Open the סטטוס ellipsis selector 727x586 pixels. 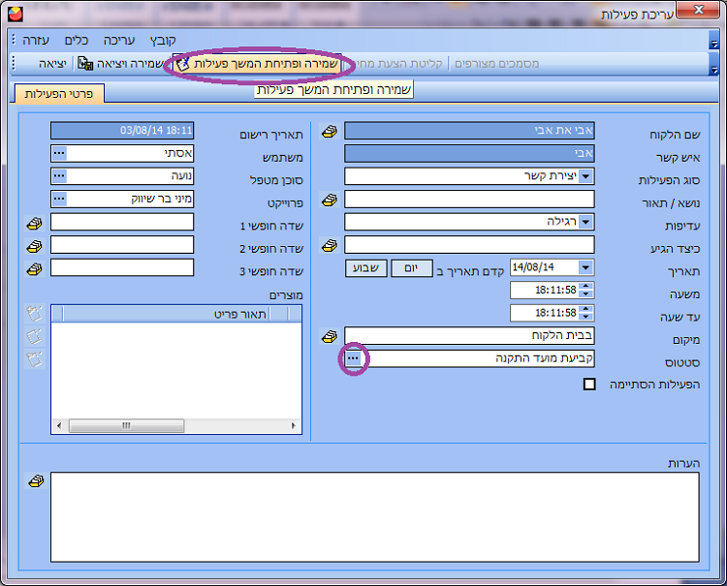pos(353,358)
